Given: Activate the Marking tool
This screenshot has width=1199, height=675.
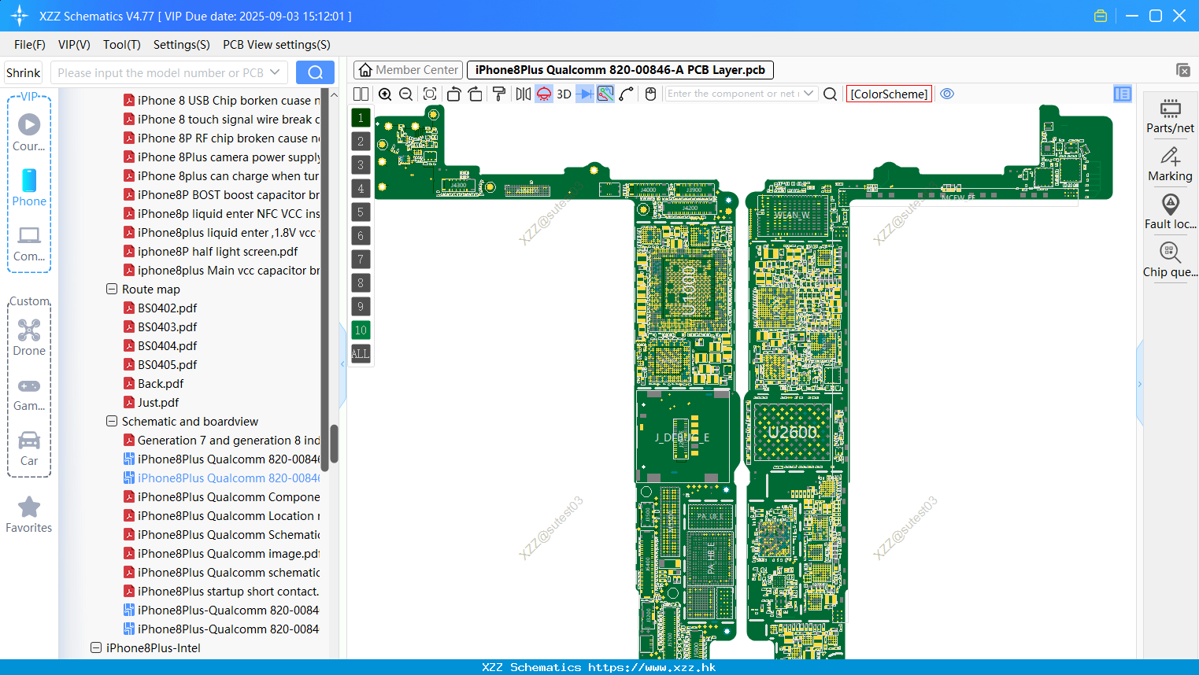Looking at the screenshot, I should point(1170,164).
